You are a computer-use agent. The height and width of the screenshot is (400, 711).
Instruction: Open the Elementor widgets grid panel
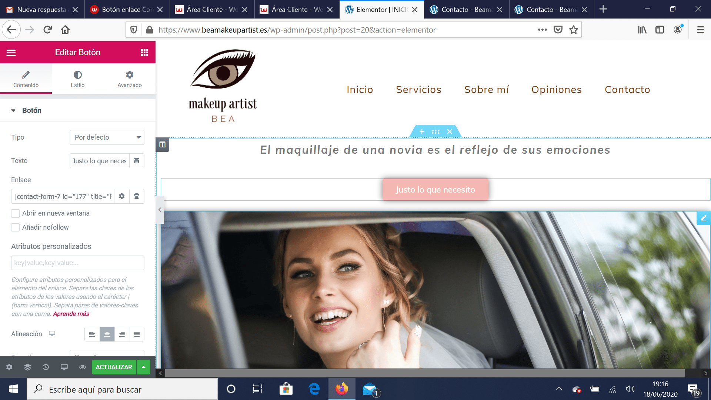click(x=144, y=53)
